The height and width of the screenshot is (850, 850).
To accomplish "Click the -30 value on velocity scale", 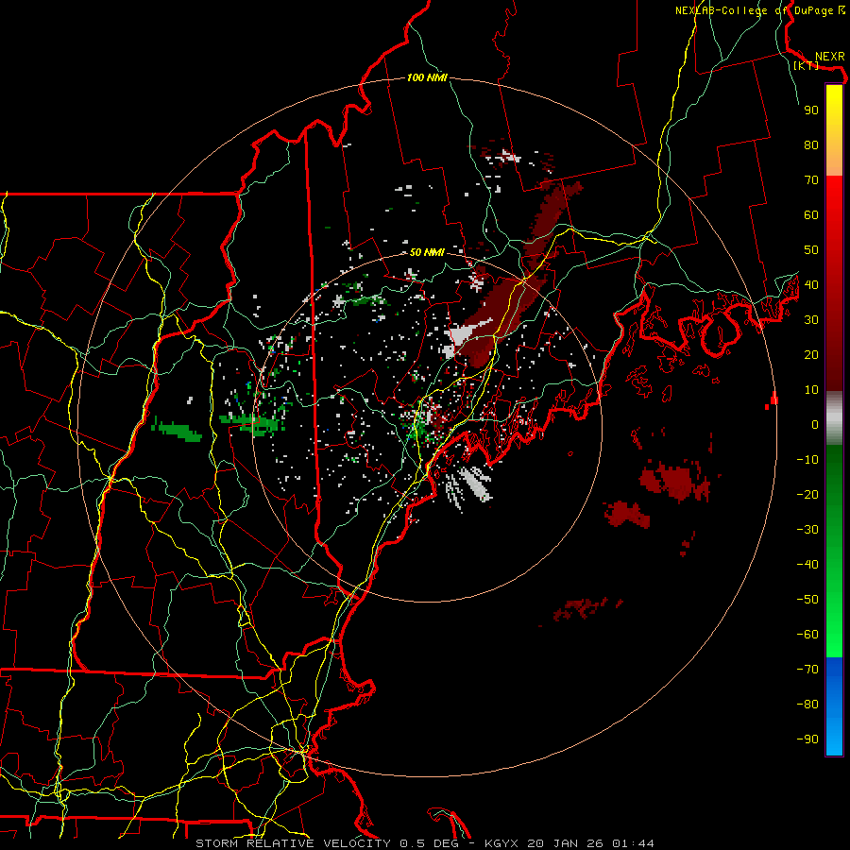I will pyautogui.click(x=807, y=530).
